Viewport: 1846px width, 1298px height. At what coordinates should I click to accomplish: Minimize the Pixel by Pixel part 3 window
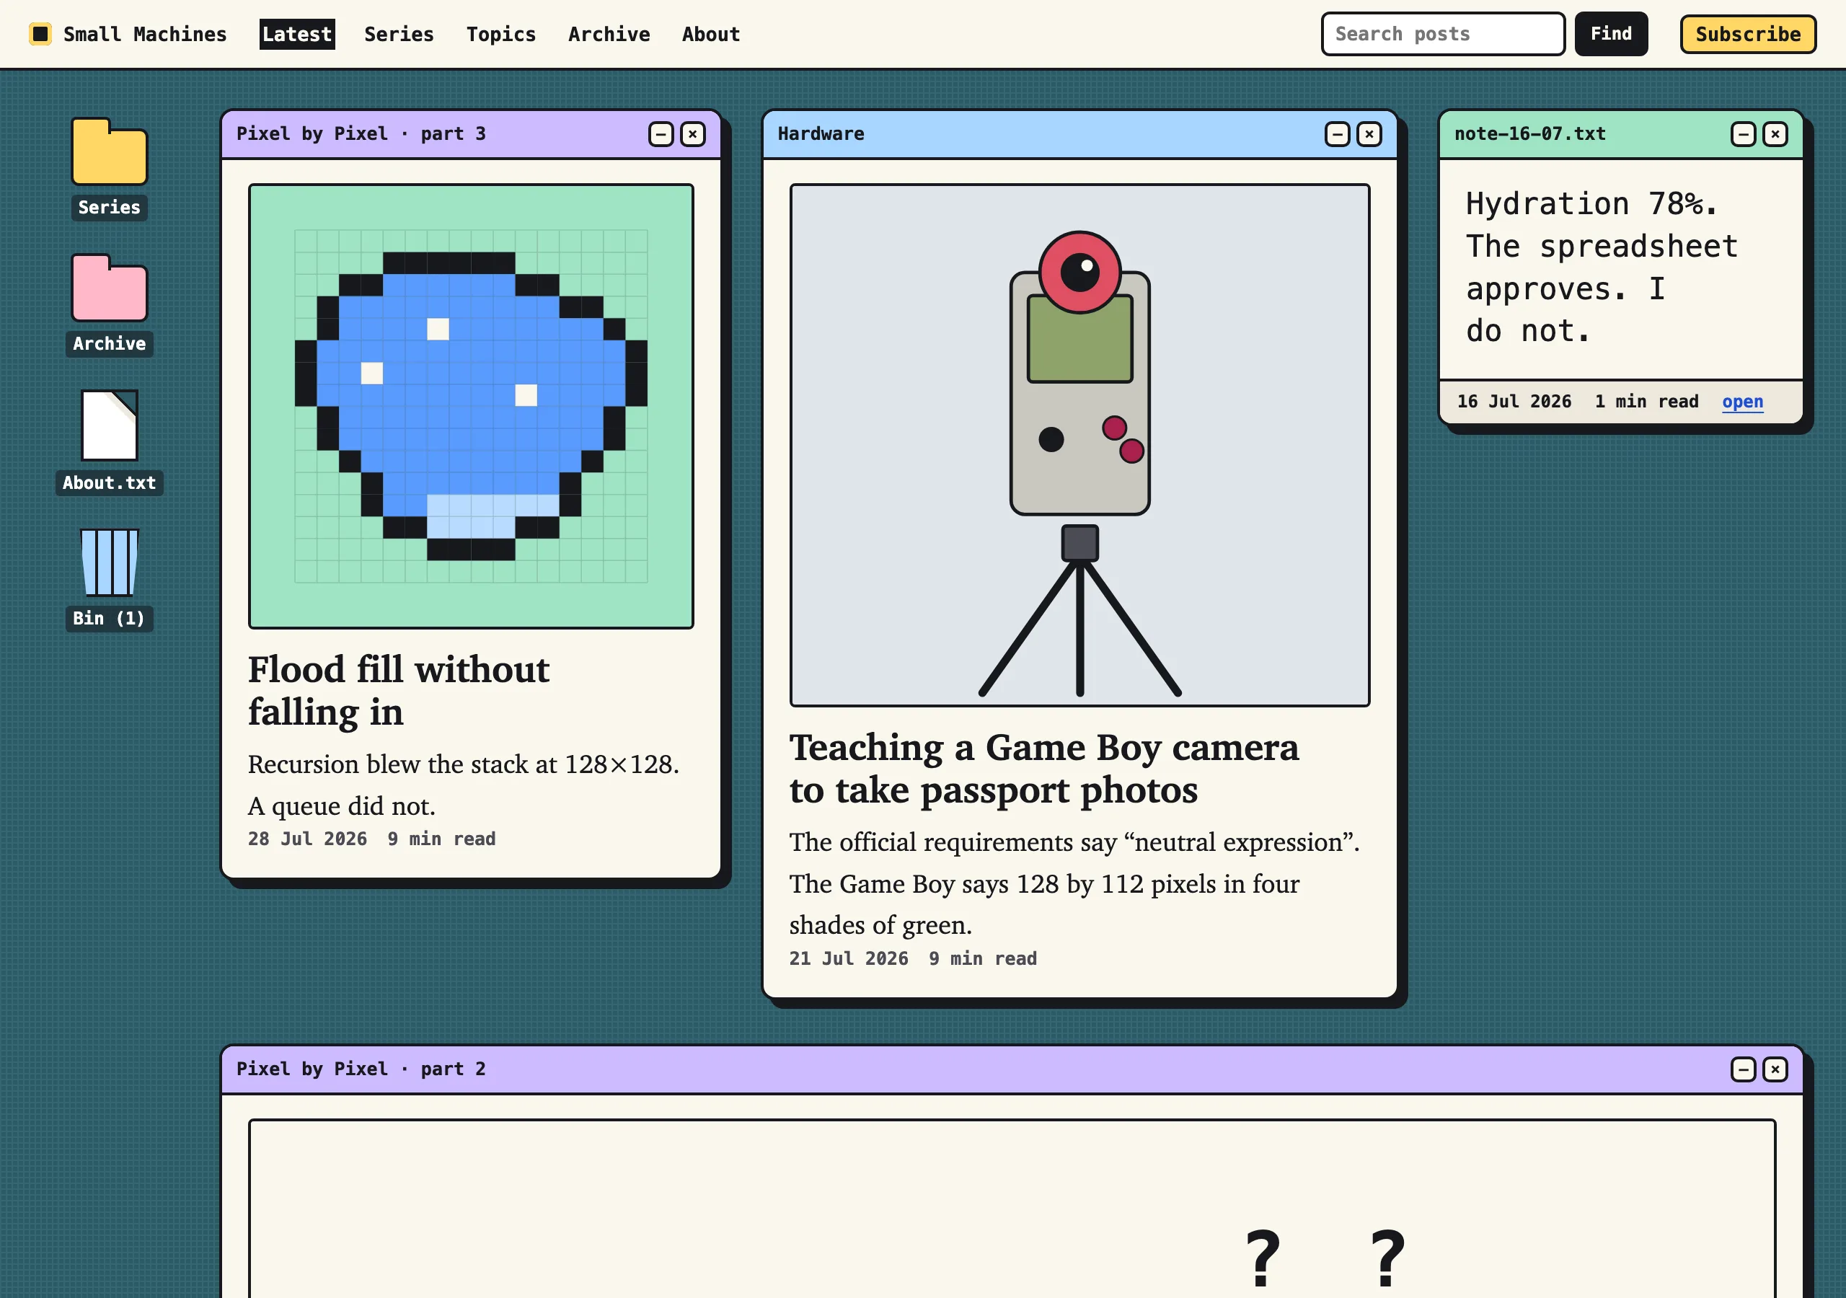click(x=661, y=134)
